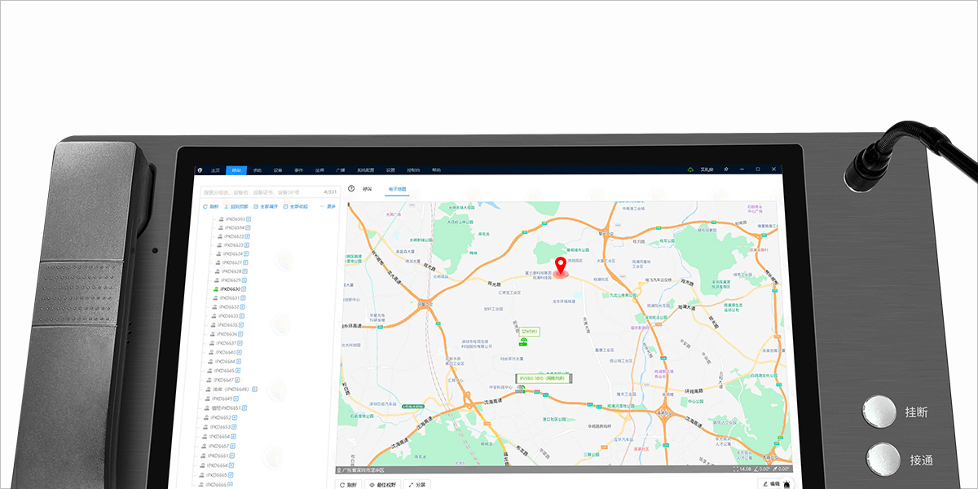Click 回到顶部 to return to list top
The width and height of the screenshot is (978, 489).
pos(232,207)
